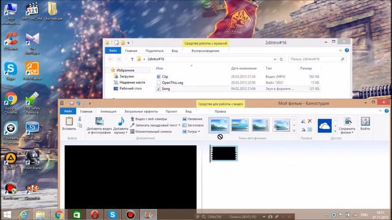Click Movie Maker help icon
The image size is (392, 220).
[386, 111]
